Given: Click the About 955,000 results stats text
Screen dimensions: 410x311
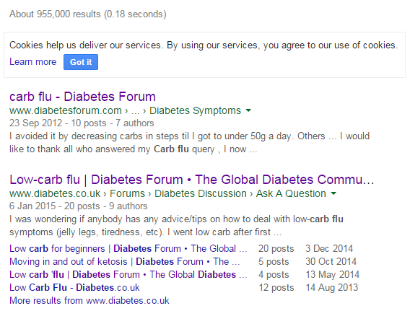Looking at the screenshot, I should click(88, 14).
